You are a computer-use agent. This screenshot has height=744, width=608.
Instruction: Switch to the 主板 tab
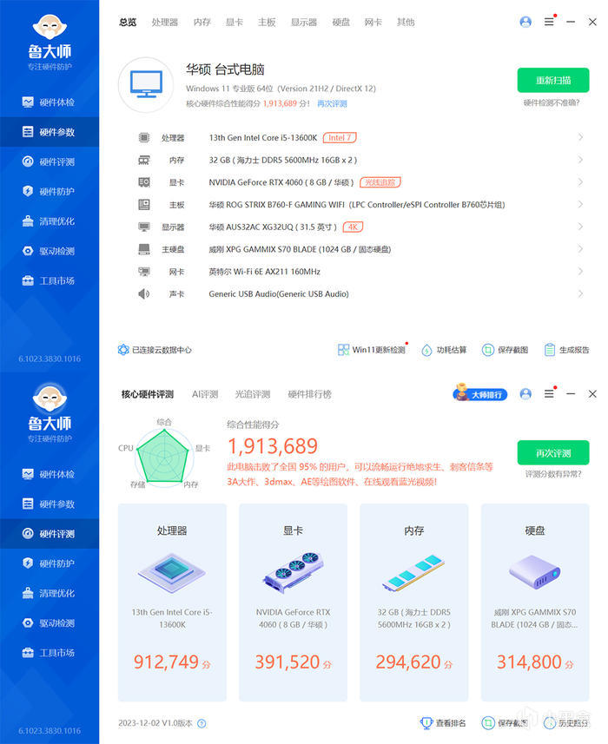pos(267,23)
